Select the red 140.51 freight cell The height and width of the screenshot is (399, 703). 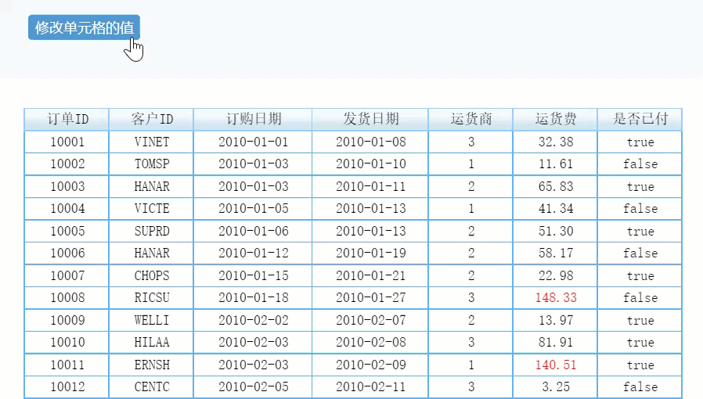click(555, 365)
